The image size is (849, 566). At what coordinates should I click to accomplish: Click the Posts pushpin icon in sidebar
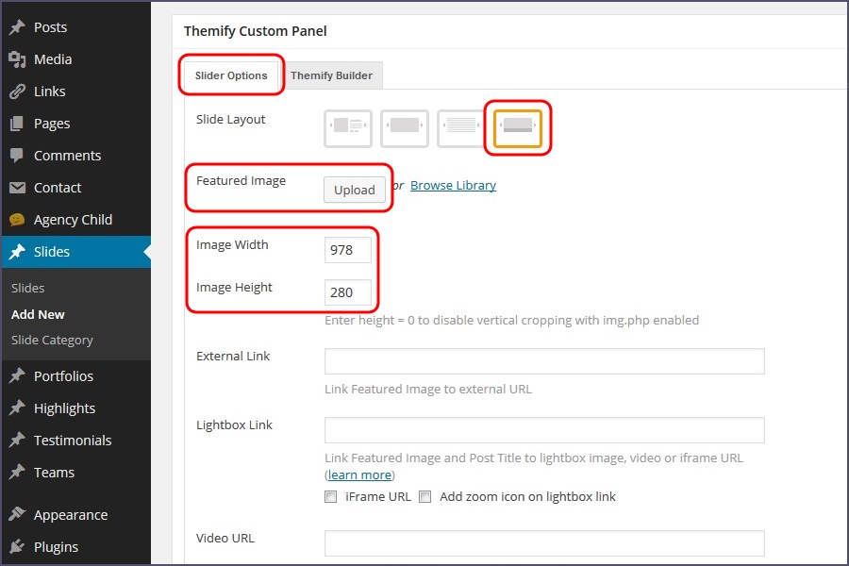coord(17,27)
